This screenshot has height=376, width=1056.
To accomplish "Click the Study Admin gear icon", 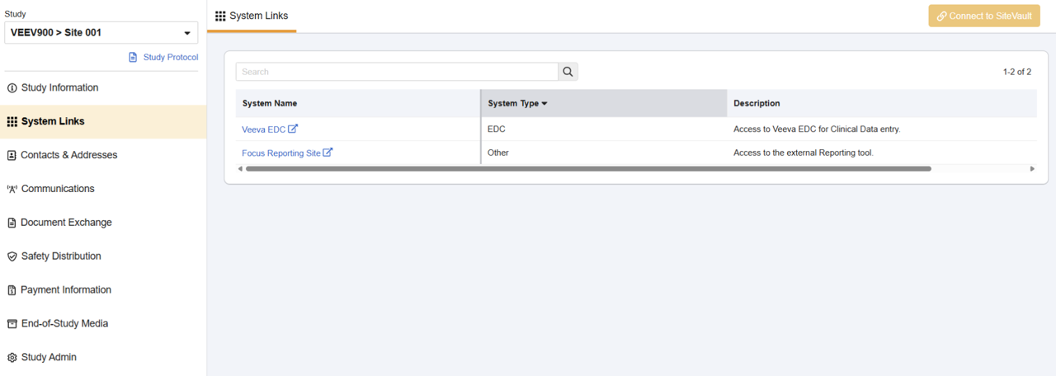I will (12, 358).
